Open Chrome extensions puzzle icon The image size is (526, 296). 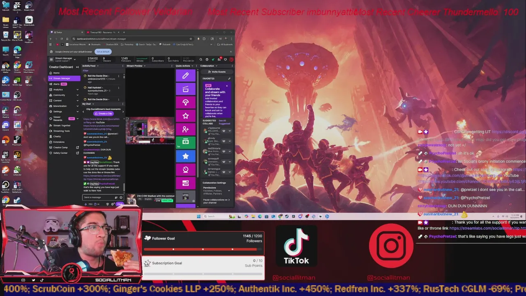point(204,39)
